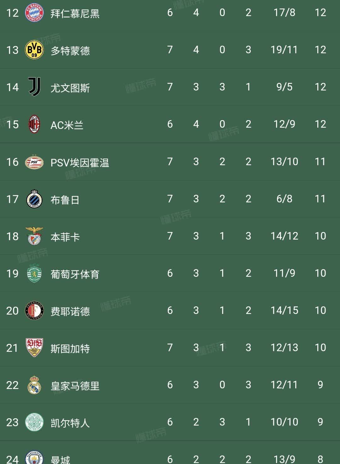340x464 pixels.
Task: Open team page for 葡萄牙体育
Action: click(x=75, y=274)
